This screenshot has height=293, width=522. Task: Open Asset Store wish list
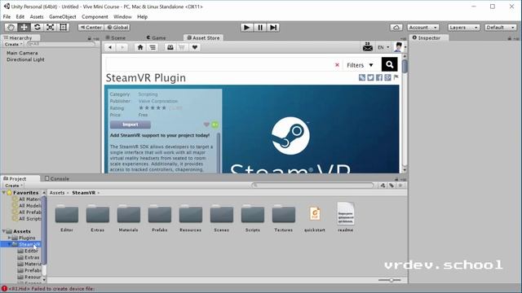pyautogui.click(x=195, y=47)
